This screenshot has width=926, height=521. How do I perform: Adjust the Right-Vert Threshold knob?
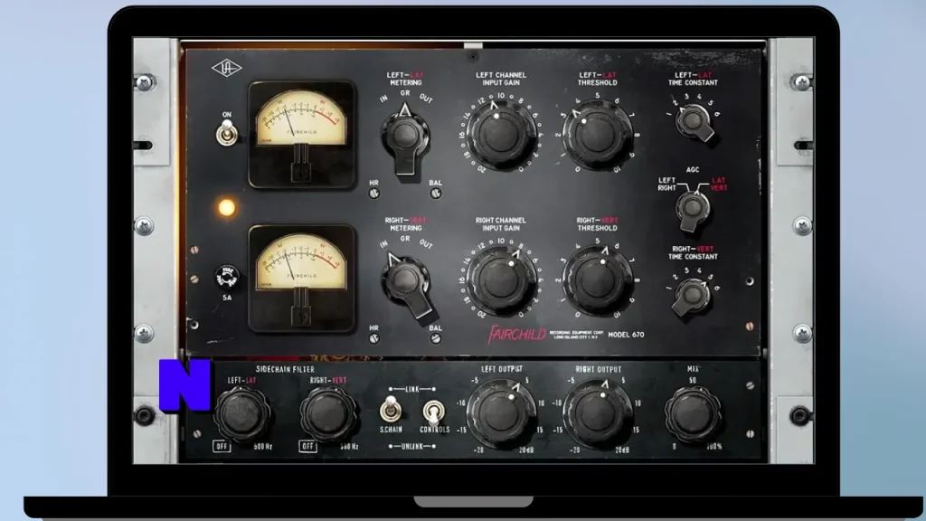click(597, 280)
